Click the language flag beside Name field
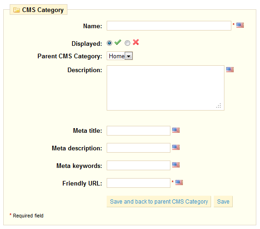 point(240,25)
